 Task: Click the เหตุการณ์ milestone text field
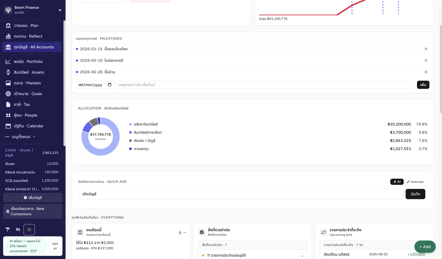266,85
